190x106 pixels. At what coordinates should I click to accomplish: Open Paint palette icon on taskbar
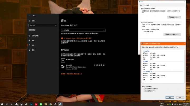click(26, 104)
